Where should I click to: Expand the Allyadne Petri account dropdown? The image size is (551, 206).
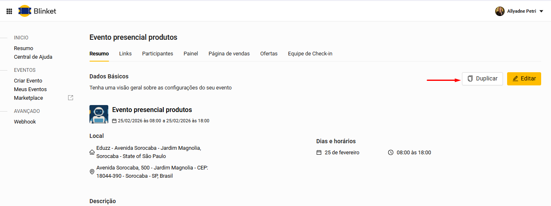(x=541, y=11)
